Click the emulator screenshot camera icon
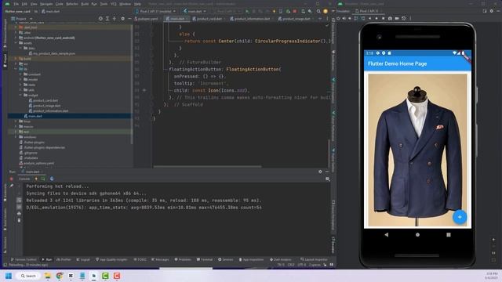 pos(390,19)
